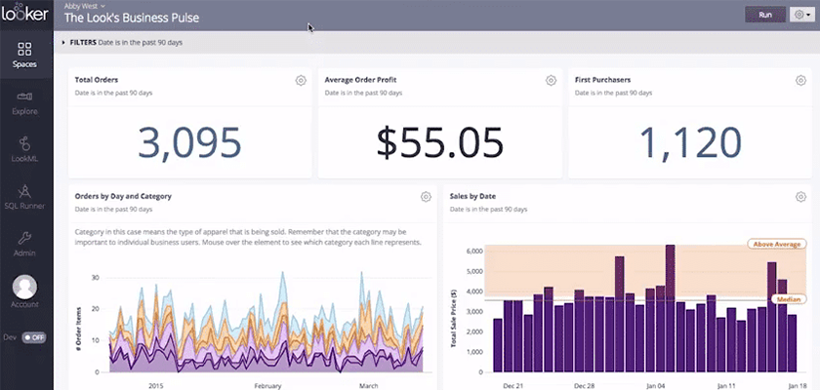Open the Admin wrench section
The width and height of the screenshot is (820, 390).
[x=25, y=242]
